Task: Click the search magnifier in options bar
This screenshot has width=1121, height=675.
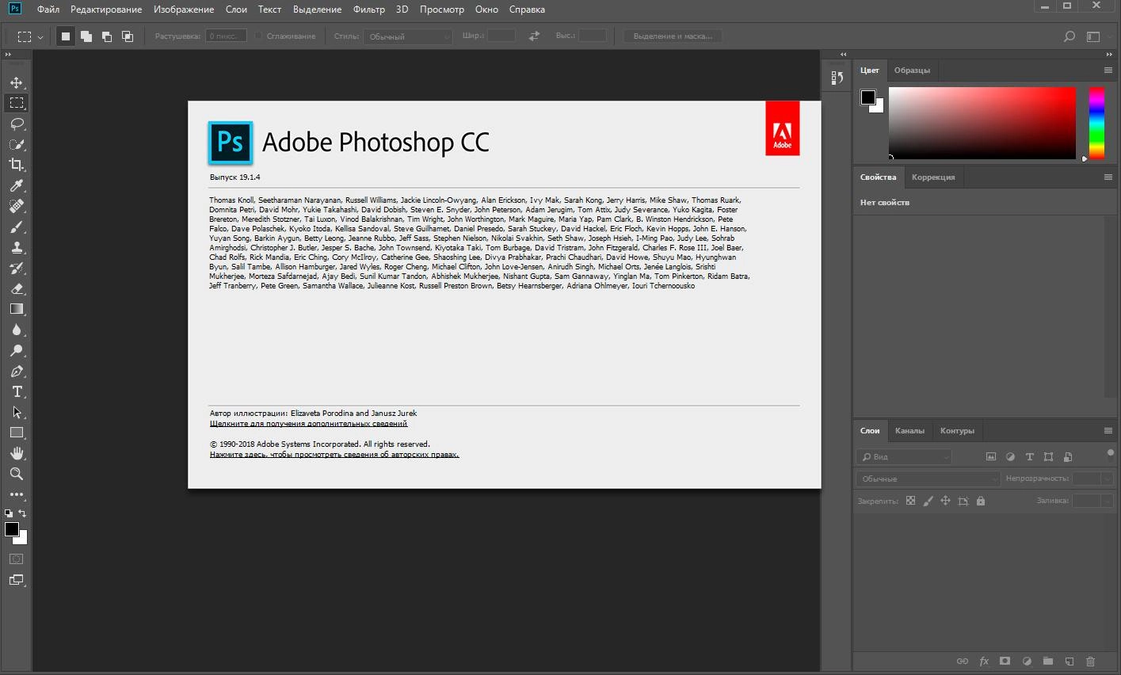Action: [1069, 36]
